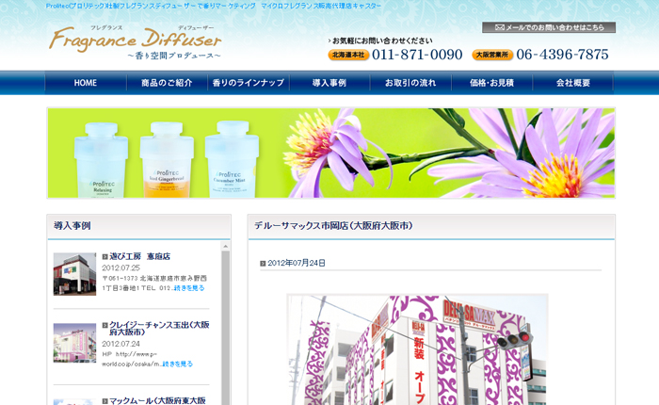Click the 2012年07月24日 date text

tap(297, 263)
